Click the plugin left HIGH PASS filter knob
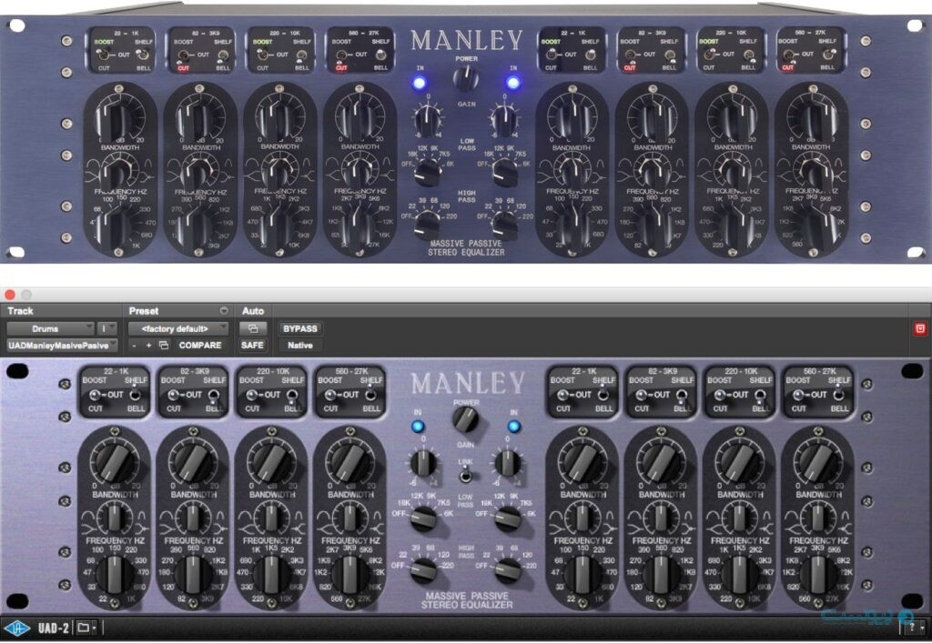The image size is (932, 643). click(423, 570)
